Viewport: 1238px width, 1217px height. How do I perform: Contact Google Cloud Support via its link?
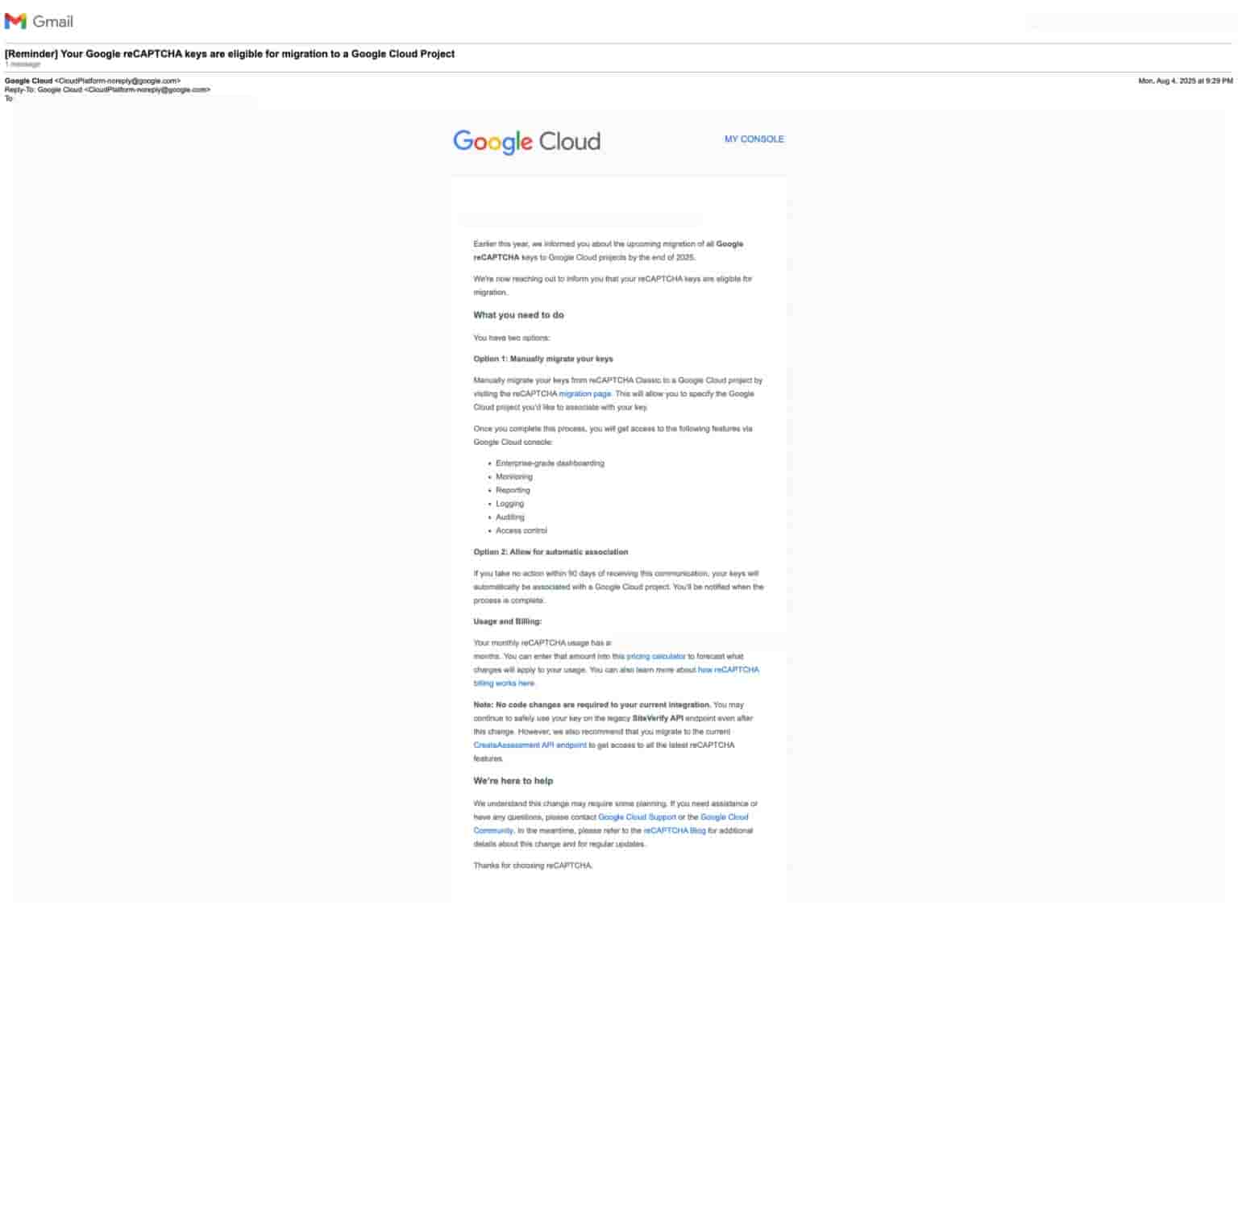638,816
